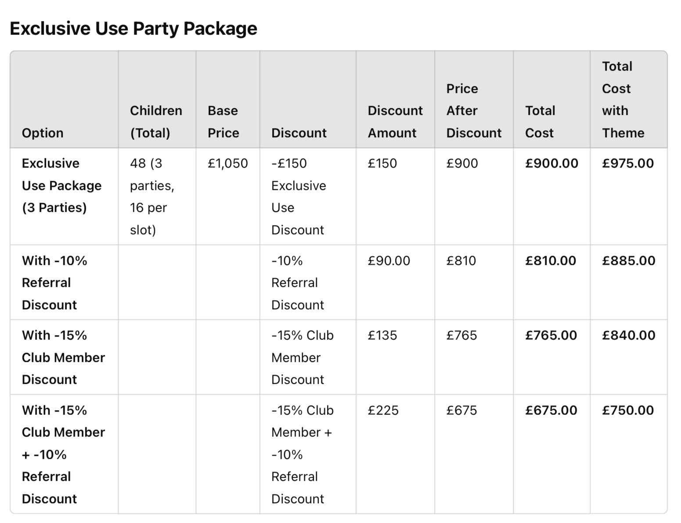The image size is (681, 523).
Task: Click the Exclusive Use Party Package heading
Action: (133, 29)
